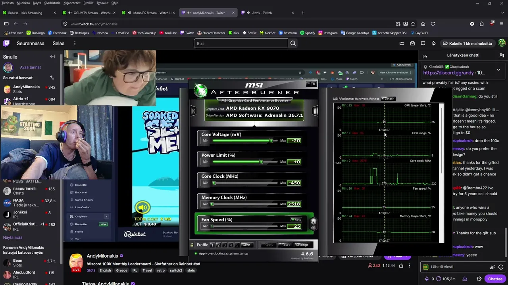Toggle the sound icon in the slot game
Viewport: 508px width, 285px height.
click(142, 207)
